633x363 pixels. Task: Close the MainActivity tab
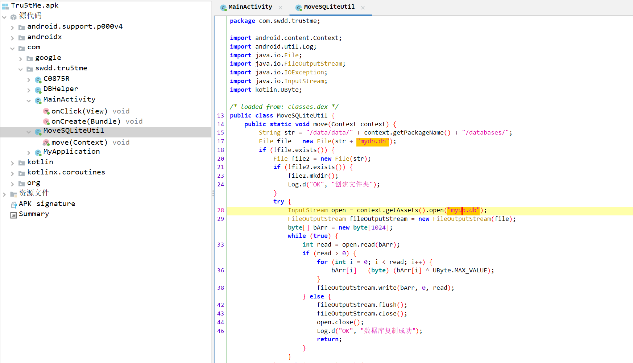click(280, 7)
